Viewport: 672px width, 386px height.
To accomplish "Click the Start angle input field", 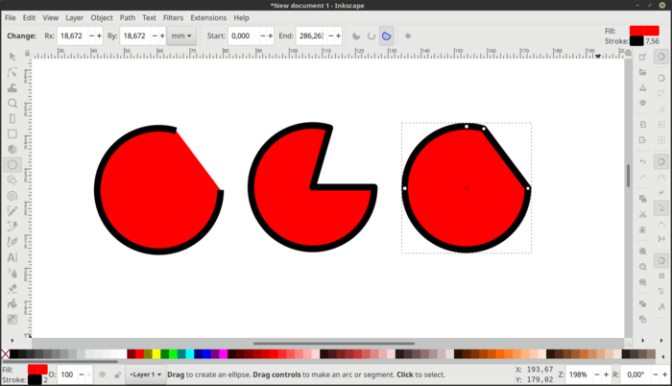I will (244, 36).
